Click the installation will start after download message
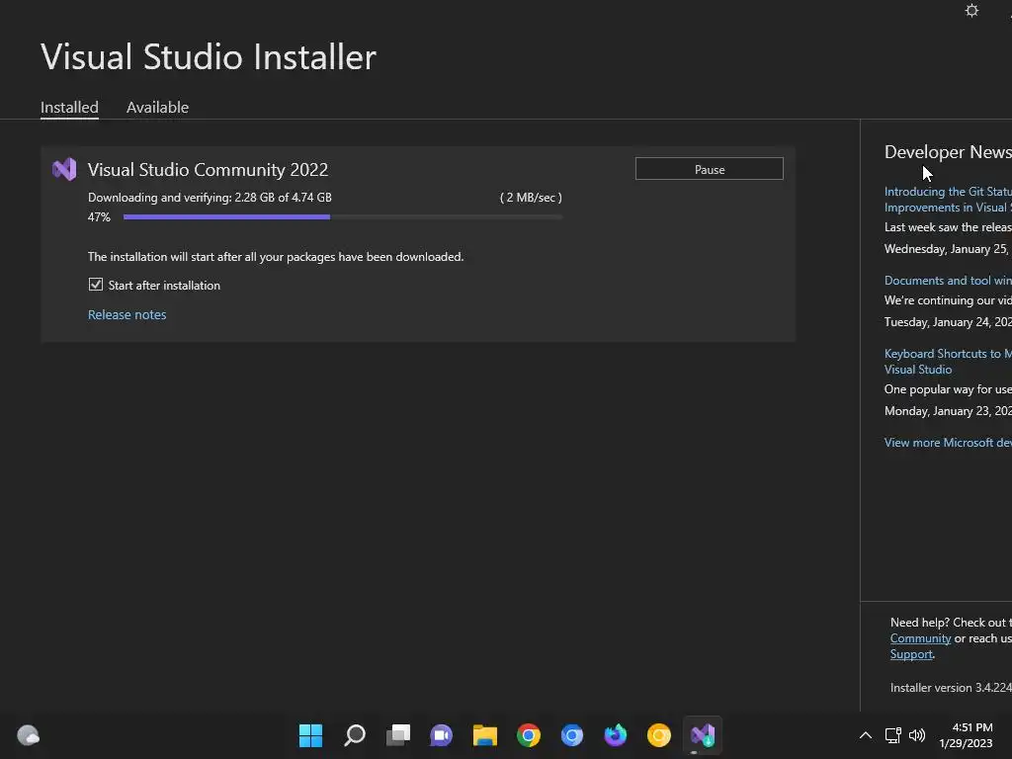Viewport: 1012px width, 759px height. [x=276, y=257]
